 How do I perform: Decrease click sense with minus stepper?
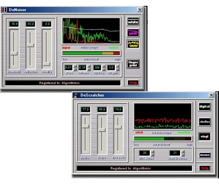pyautogui.click(x=152, y=155)
